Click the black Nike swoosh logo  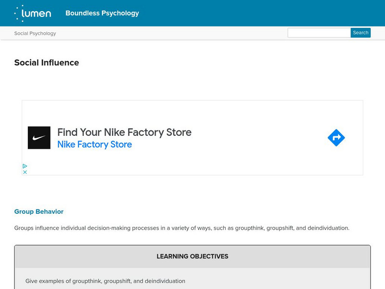pyautogui.click(x=39, y=138)
